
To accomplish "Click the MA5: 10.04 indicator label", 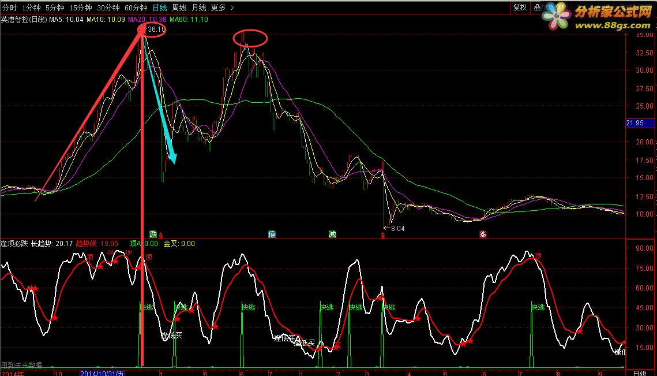I will click(x=66, y=19).
